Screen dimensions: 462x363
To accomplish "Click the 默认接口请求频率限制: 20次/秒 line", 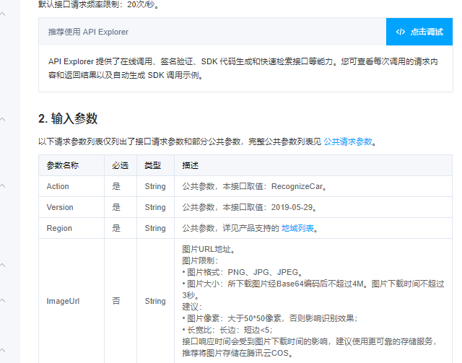I will point(99,4).
